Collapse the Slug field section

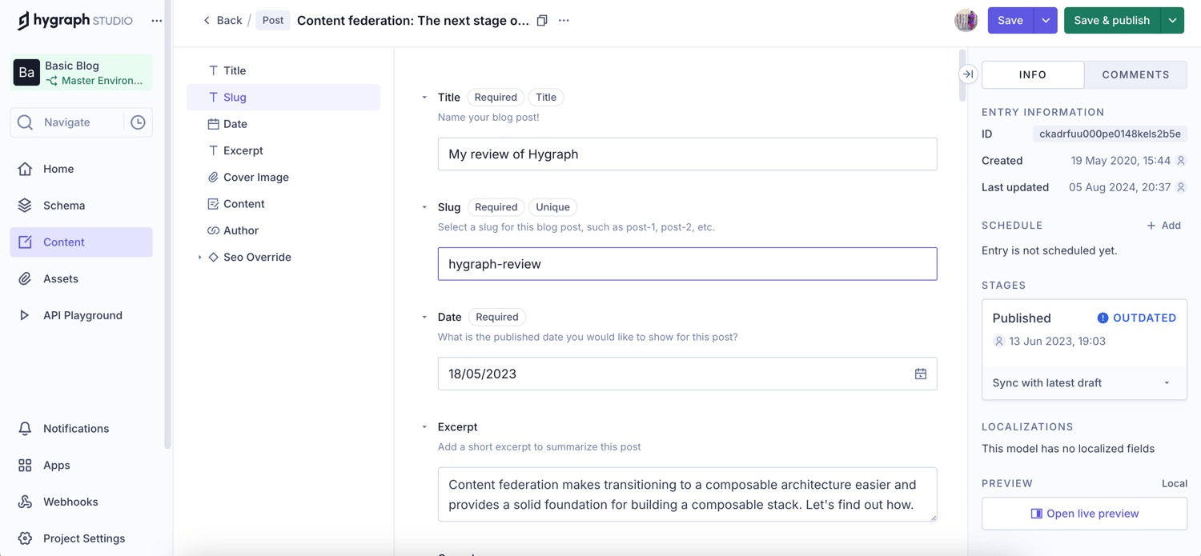(424, 207)
